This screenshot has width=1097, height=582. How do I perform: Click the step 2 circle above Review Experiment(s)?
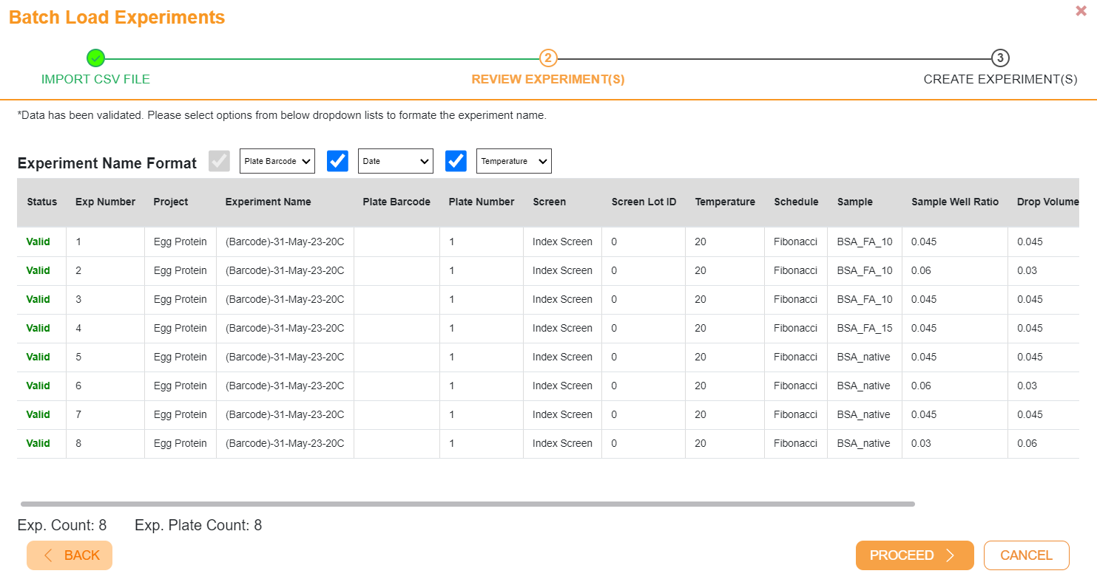[548, 58]
